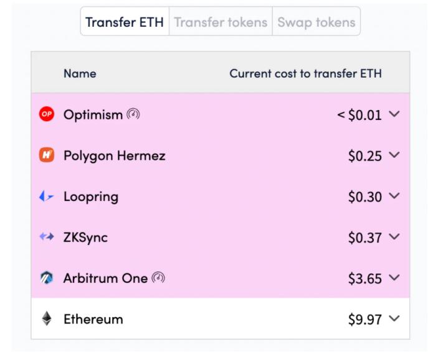Expand the Arbitrum One $3.65 chevron

(x=393, y=278)
